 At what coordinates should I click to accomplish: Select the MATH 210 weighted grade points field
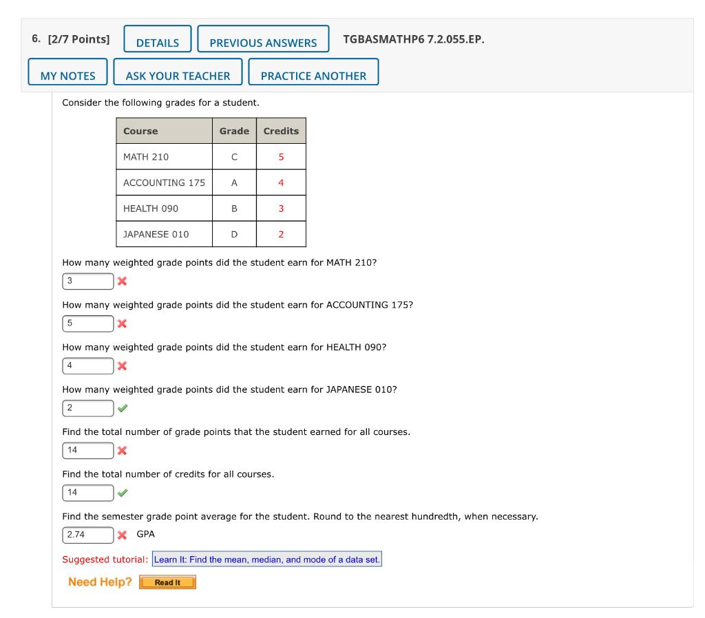[88, 281]
